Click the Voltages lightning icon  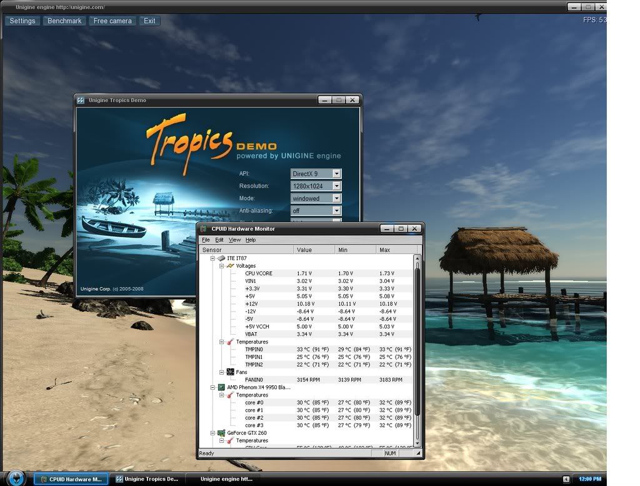tap(230, 266)
